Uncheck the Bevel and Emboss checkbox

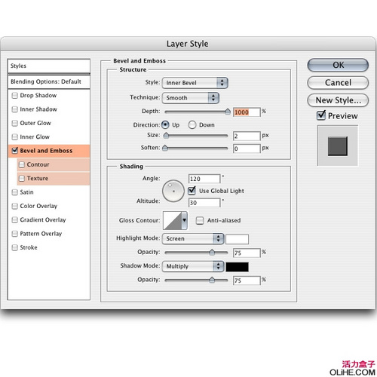pos(15,151)
